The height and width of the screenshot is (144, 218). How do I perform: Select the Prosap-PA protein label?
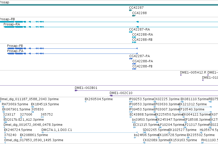click(x=15, y=51)
